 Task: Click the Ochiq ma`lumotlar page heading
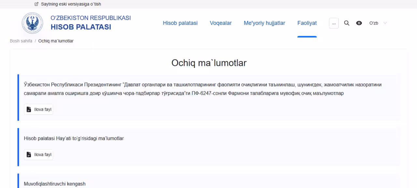209,63
